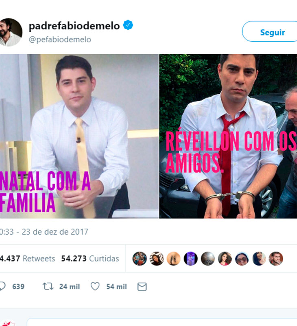Open the last liker's avatar on the right
This screenshot has width=297, height=326.
click(x=276, y=258)
